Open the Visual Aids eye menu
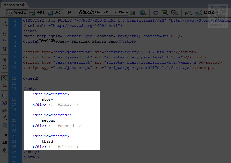 point(175,13)
